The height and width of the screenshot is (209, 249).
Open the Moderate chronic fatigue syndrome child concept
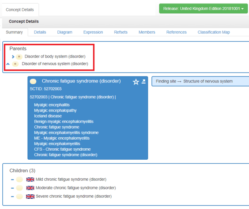click(x=75, y=188)
